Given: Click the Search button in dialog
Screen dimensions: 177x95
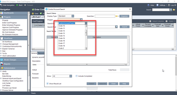Looking at the screenshot, I should [x=124, y=27].
